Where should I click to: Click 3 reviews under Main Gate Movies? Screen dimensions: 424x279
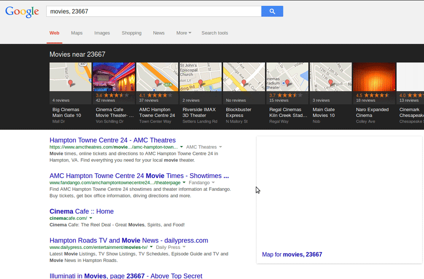coord(321,100)
